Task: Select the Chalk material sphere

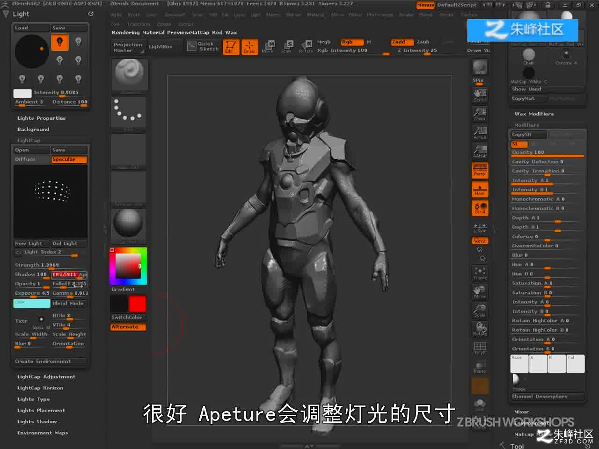Action: [529, 55]
